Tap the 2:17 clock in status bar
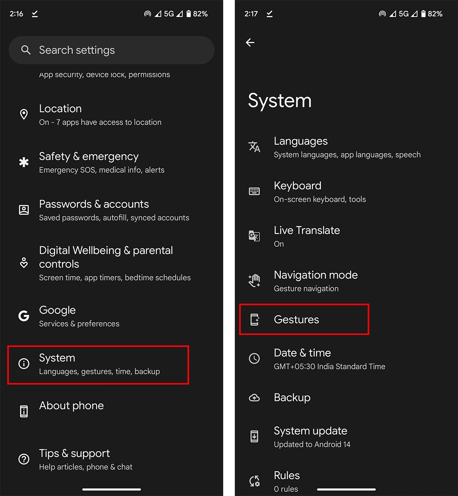The image size is (458, 496). coord(251,14)
